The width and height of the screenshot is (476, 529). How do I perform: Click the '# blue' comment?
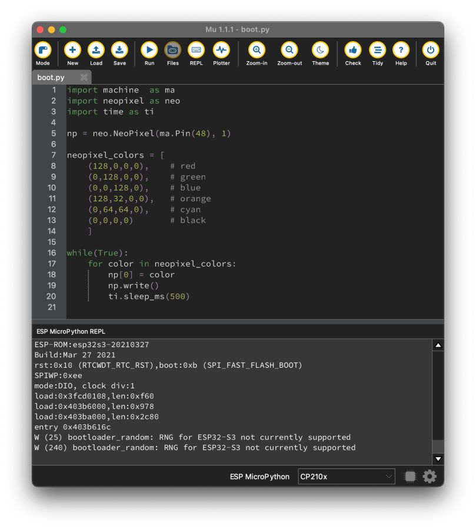pos(185,188)
